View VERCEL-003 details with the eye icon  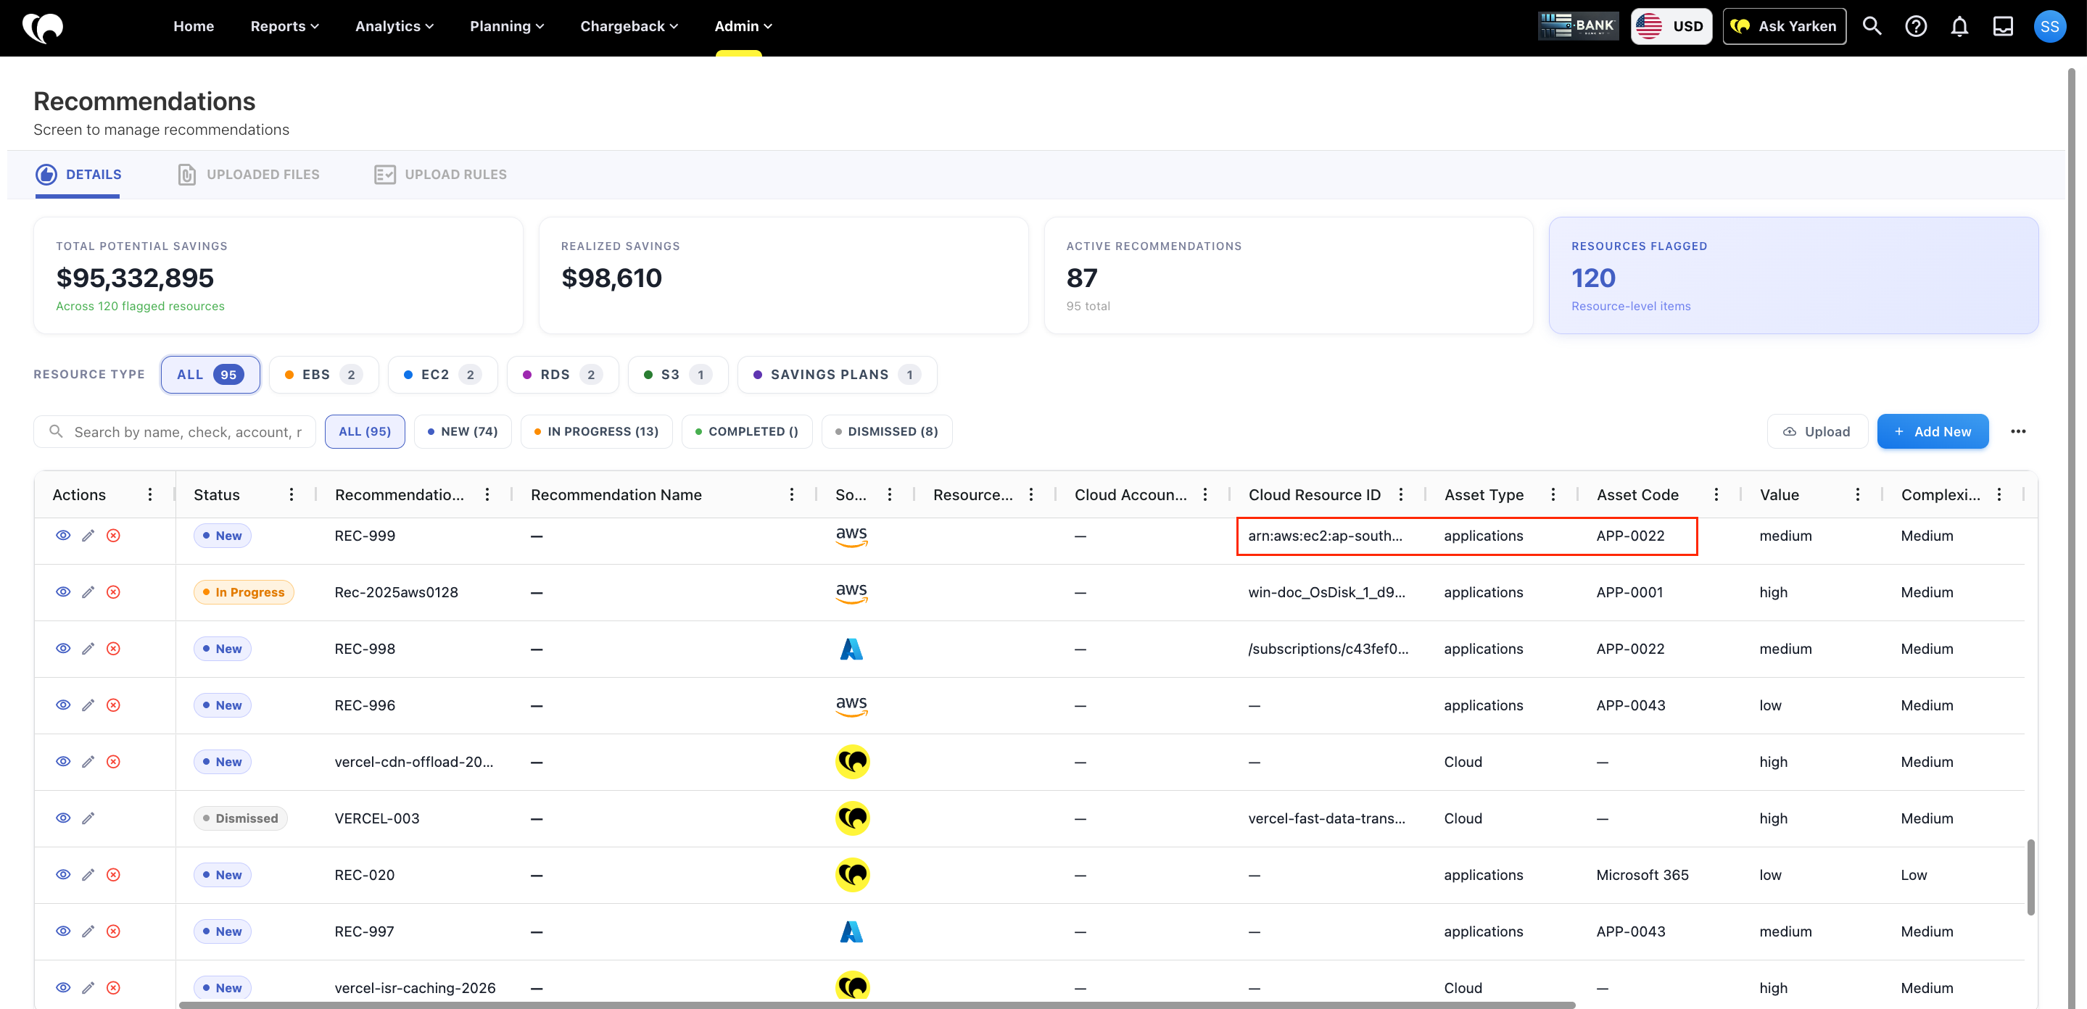pos(63,818)
